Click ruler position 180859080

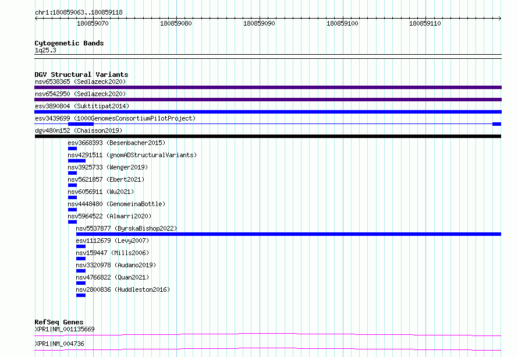tap(176, 23)
